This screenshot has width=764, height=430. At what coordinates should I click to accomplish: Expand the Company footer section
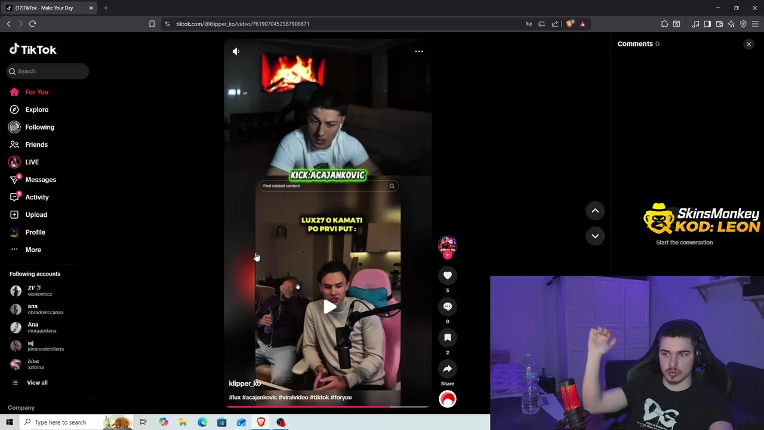21,408
